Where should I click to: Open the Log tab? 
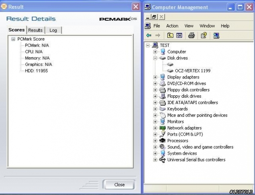click(53, 30)
